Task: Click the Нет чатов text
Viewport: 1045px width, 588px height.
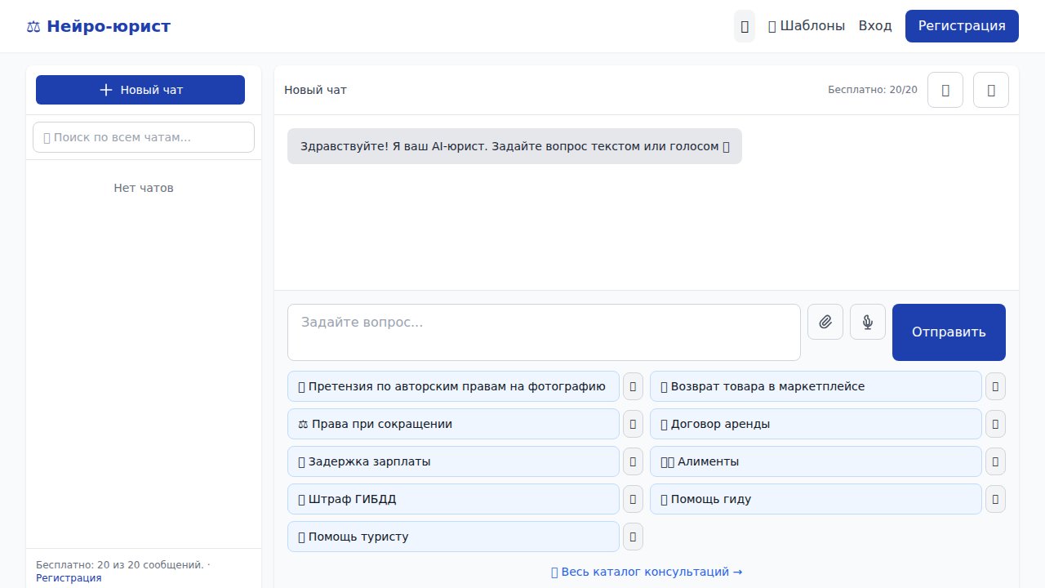Action: pyautogui.click(x=144, y=188)
